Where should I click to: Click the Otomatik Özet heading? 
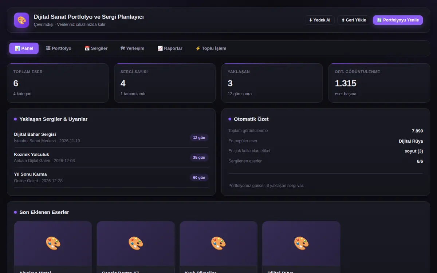pos(251,119)
